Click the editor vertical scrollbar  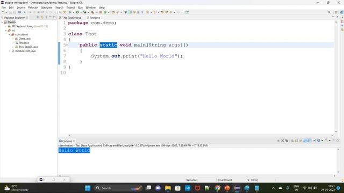[x=336, y=77]
